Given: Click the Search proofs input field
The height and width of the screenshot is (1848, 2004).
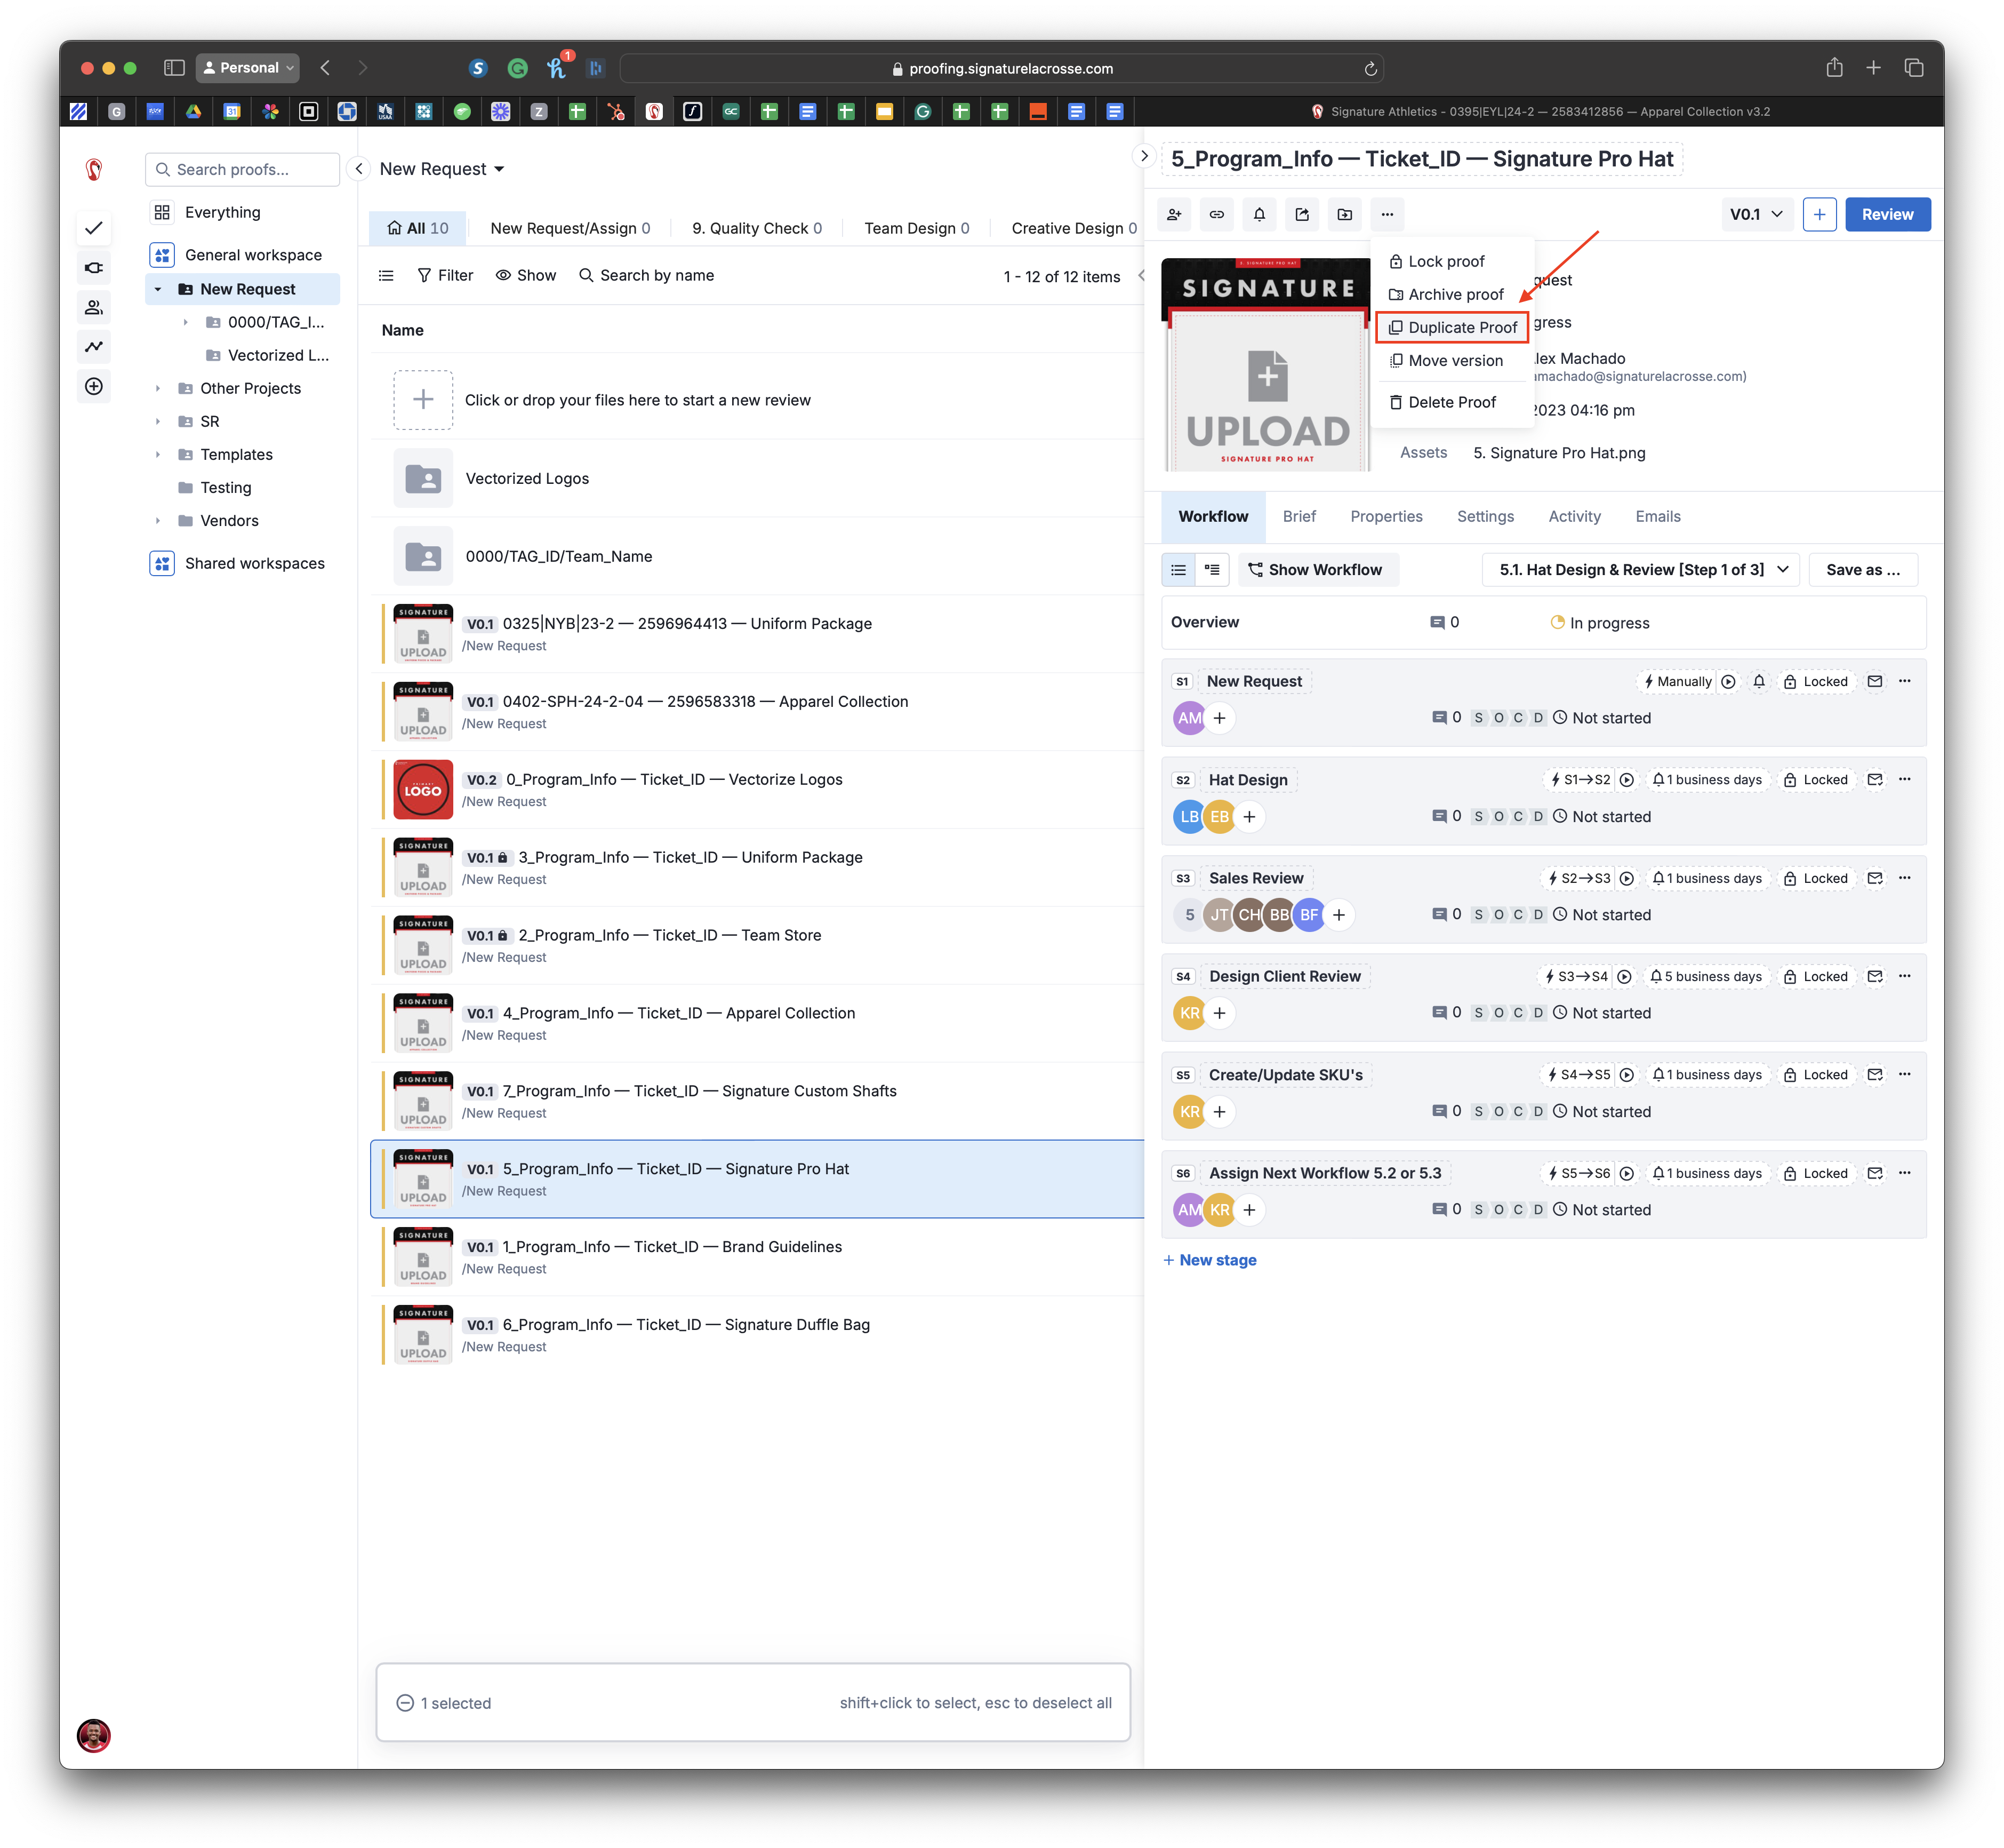Looking at the screenshot, I should (243, 170).
